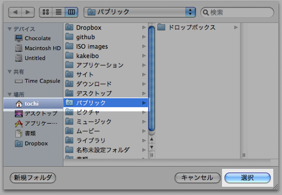Expand arrow beside github folder
The image size is (282, 195).
[x=144, y=37]
